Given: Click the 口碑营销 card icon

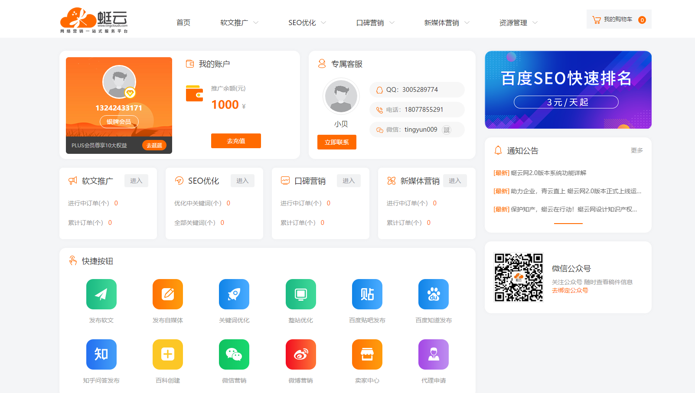Looking at the screenshot, I should [285, 181].
